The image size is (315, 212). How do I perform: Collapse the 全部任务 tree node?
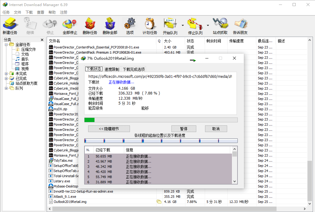click(6, 45)
